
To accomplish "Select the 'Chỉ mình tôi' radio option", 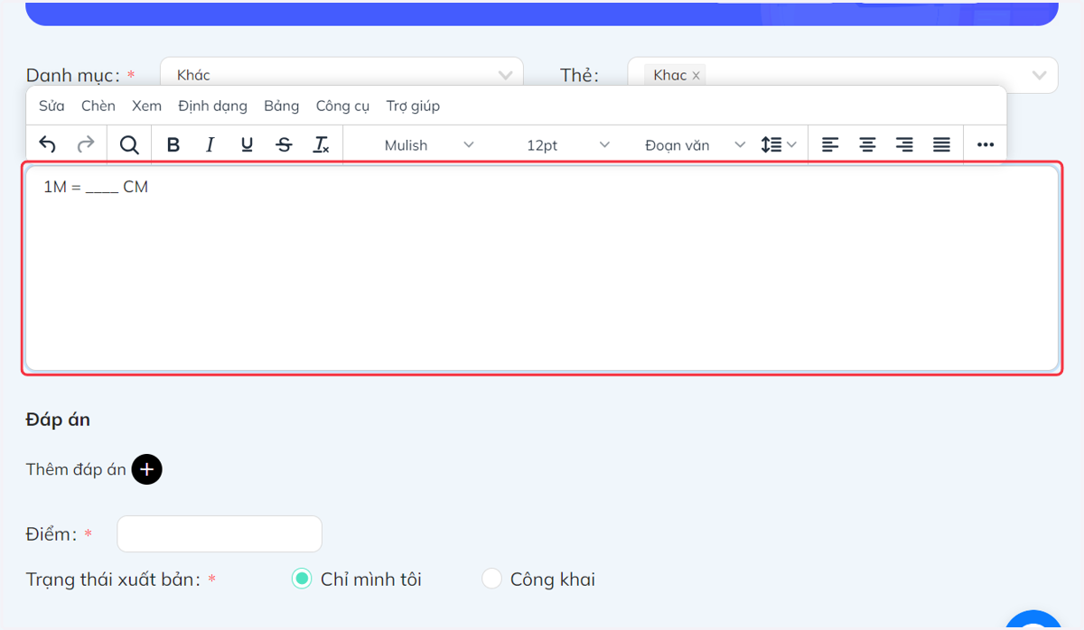I will coord(302,579).
